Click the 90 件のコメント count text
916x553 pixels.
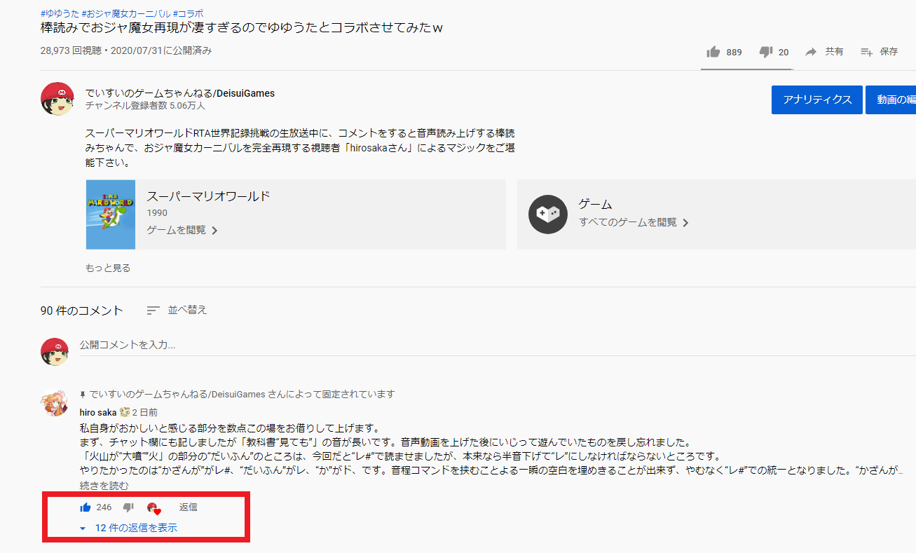click(x=82, y=310)
